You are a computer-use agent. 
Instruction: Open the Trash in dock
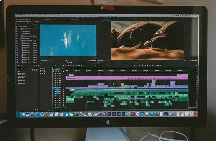tap(192, 114)
